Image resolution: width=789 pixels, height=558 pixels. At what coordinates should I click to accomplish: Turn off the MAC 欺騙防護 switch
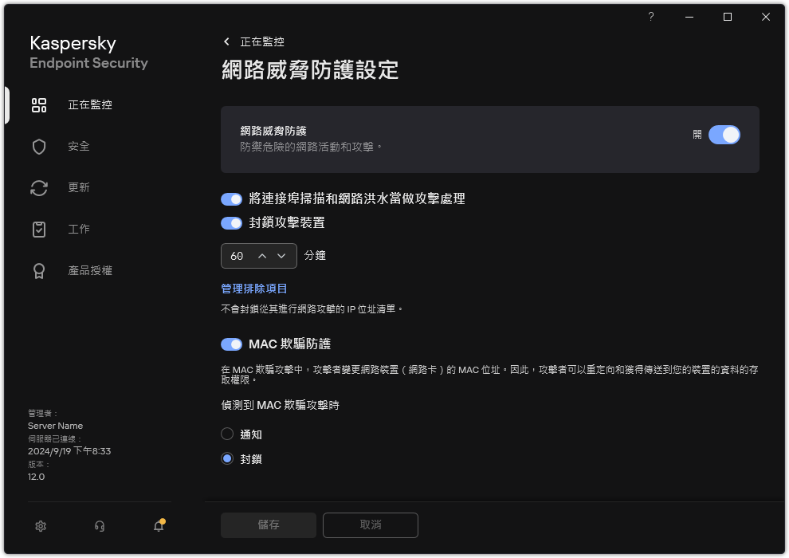pos(231,344)
